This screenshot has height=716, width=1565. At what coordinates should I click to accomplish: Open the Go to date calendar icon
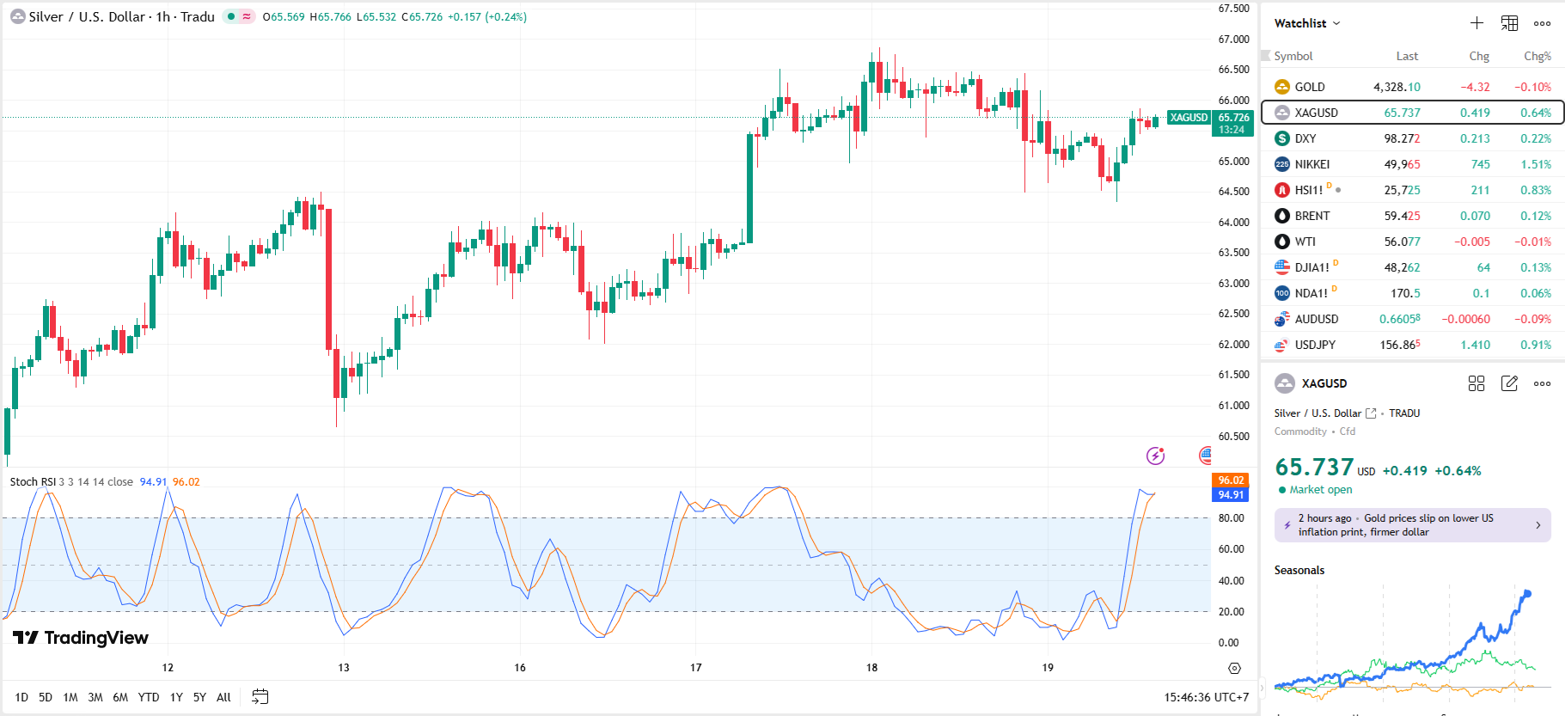[260, 697]
